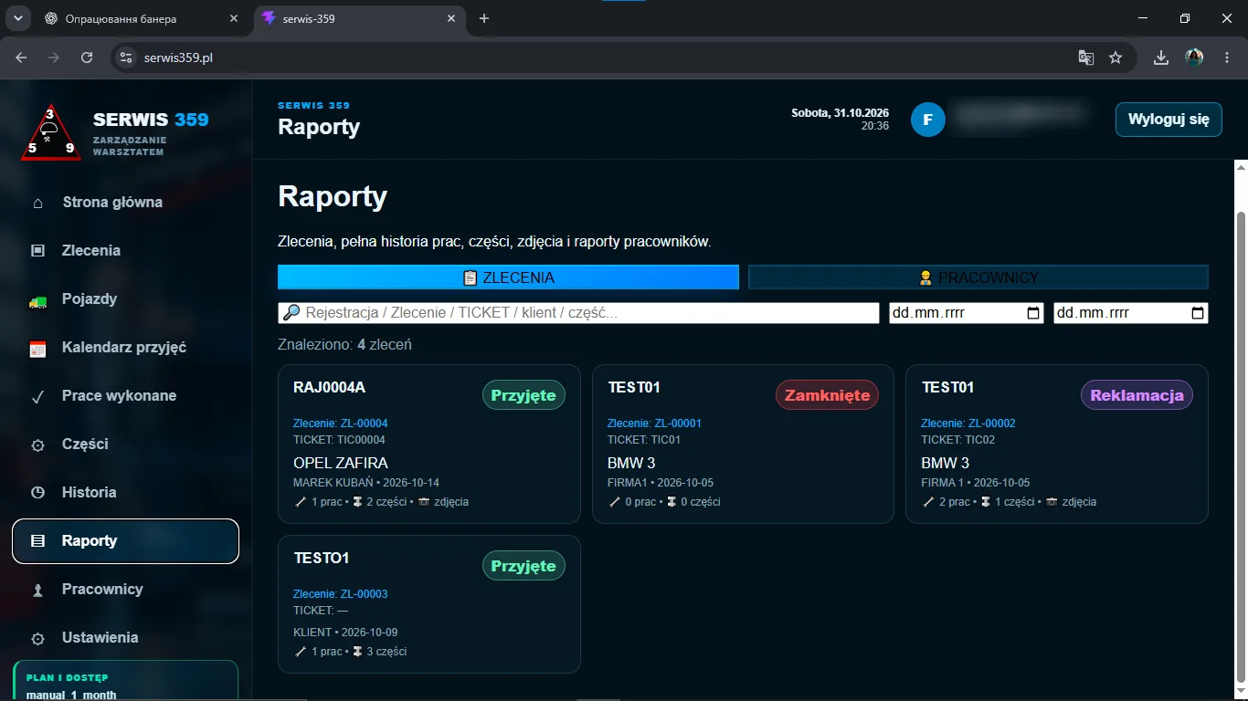
Task: Bookmark this page with the star icon
Action: tap(1116, 58)
